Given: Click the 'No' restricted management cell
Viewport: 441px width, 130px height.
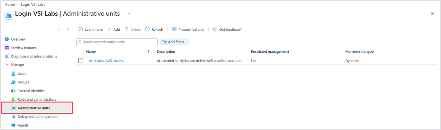Looking at the screenshot, I should (253, 61).
